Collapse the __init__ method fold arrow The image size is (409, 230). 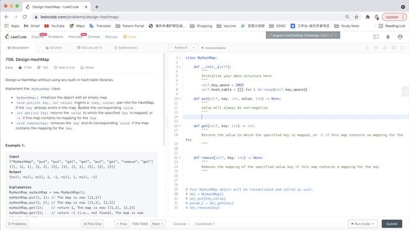point(180,67)
